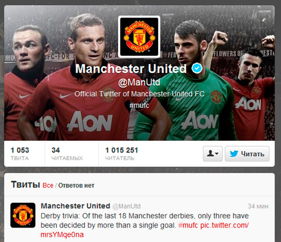Viewport: 281px width, 242px height.
Task: Open the 34 читаемых following list
Action: coord(67,154)
